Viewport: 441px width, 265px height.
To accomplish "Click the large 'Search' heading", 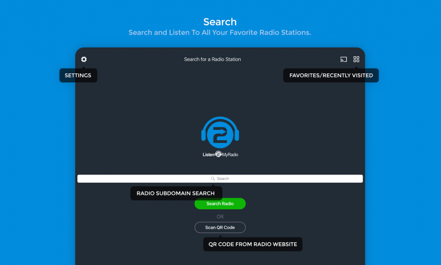I will click(x=220, y=22).
